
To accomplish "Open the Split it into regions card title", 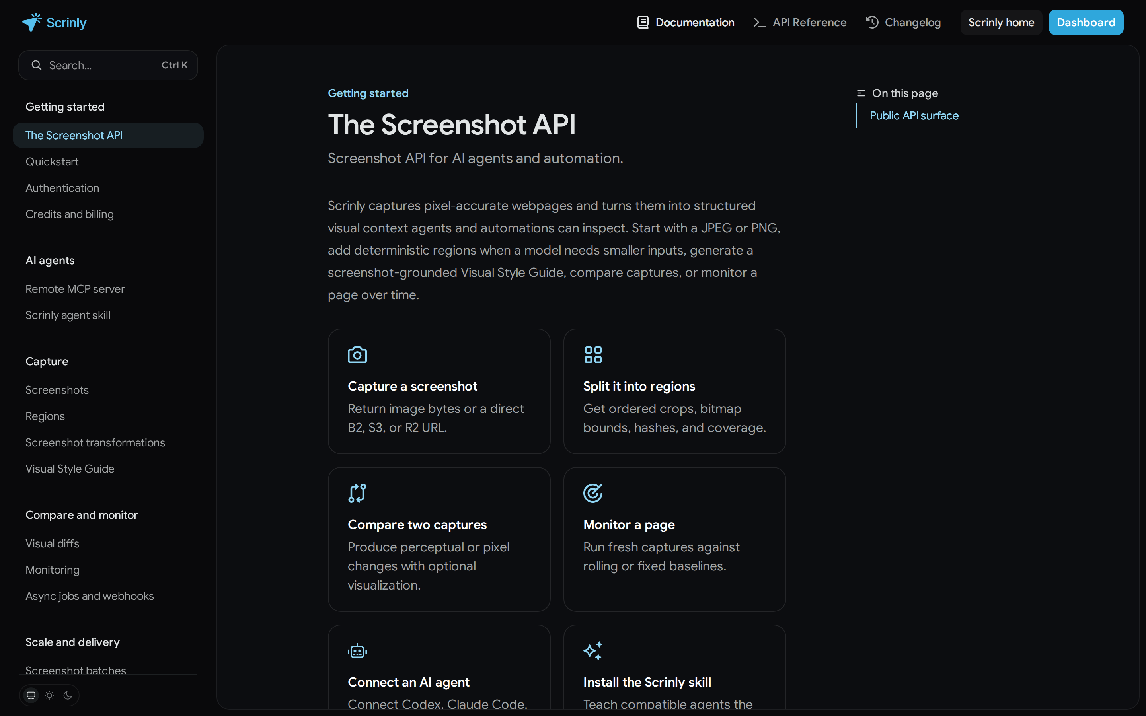I will [639, 386].
